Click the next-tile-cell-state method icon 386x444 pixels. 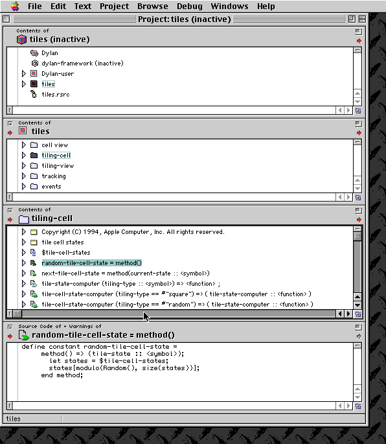pos(34,274)
